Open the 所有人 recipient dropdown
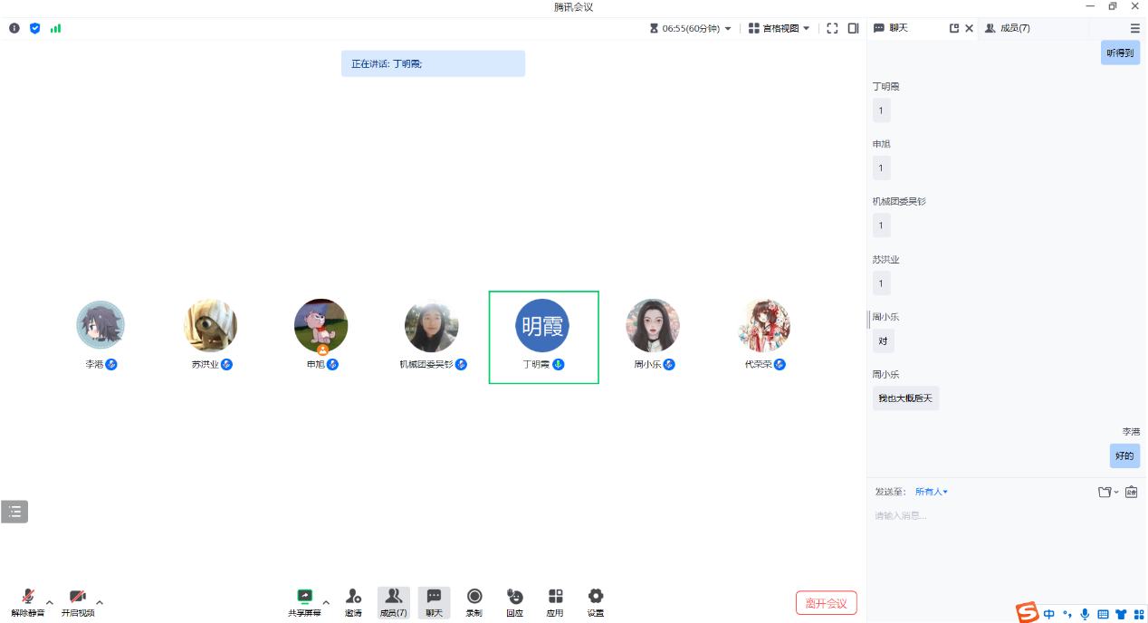The image size is (1148, 623). click(931, 492)
